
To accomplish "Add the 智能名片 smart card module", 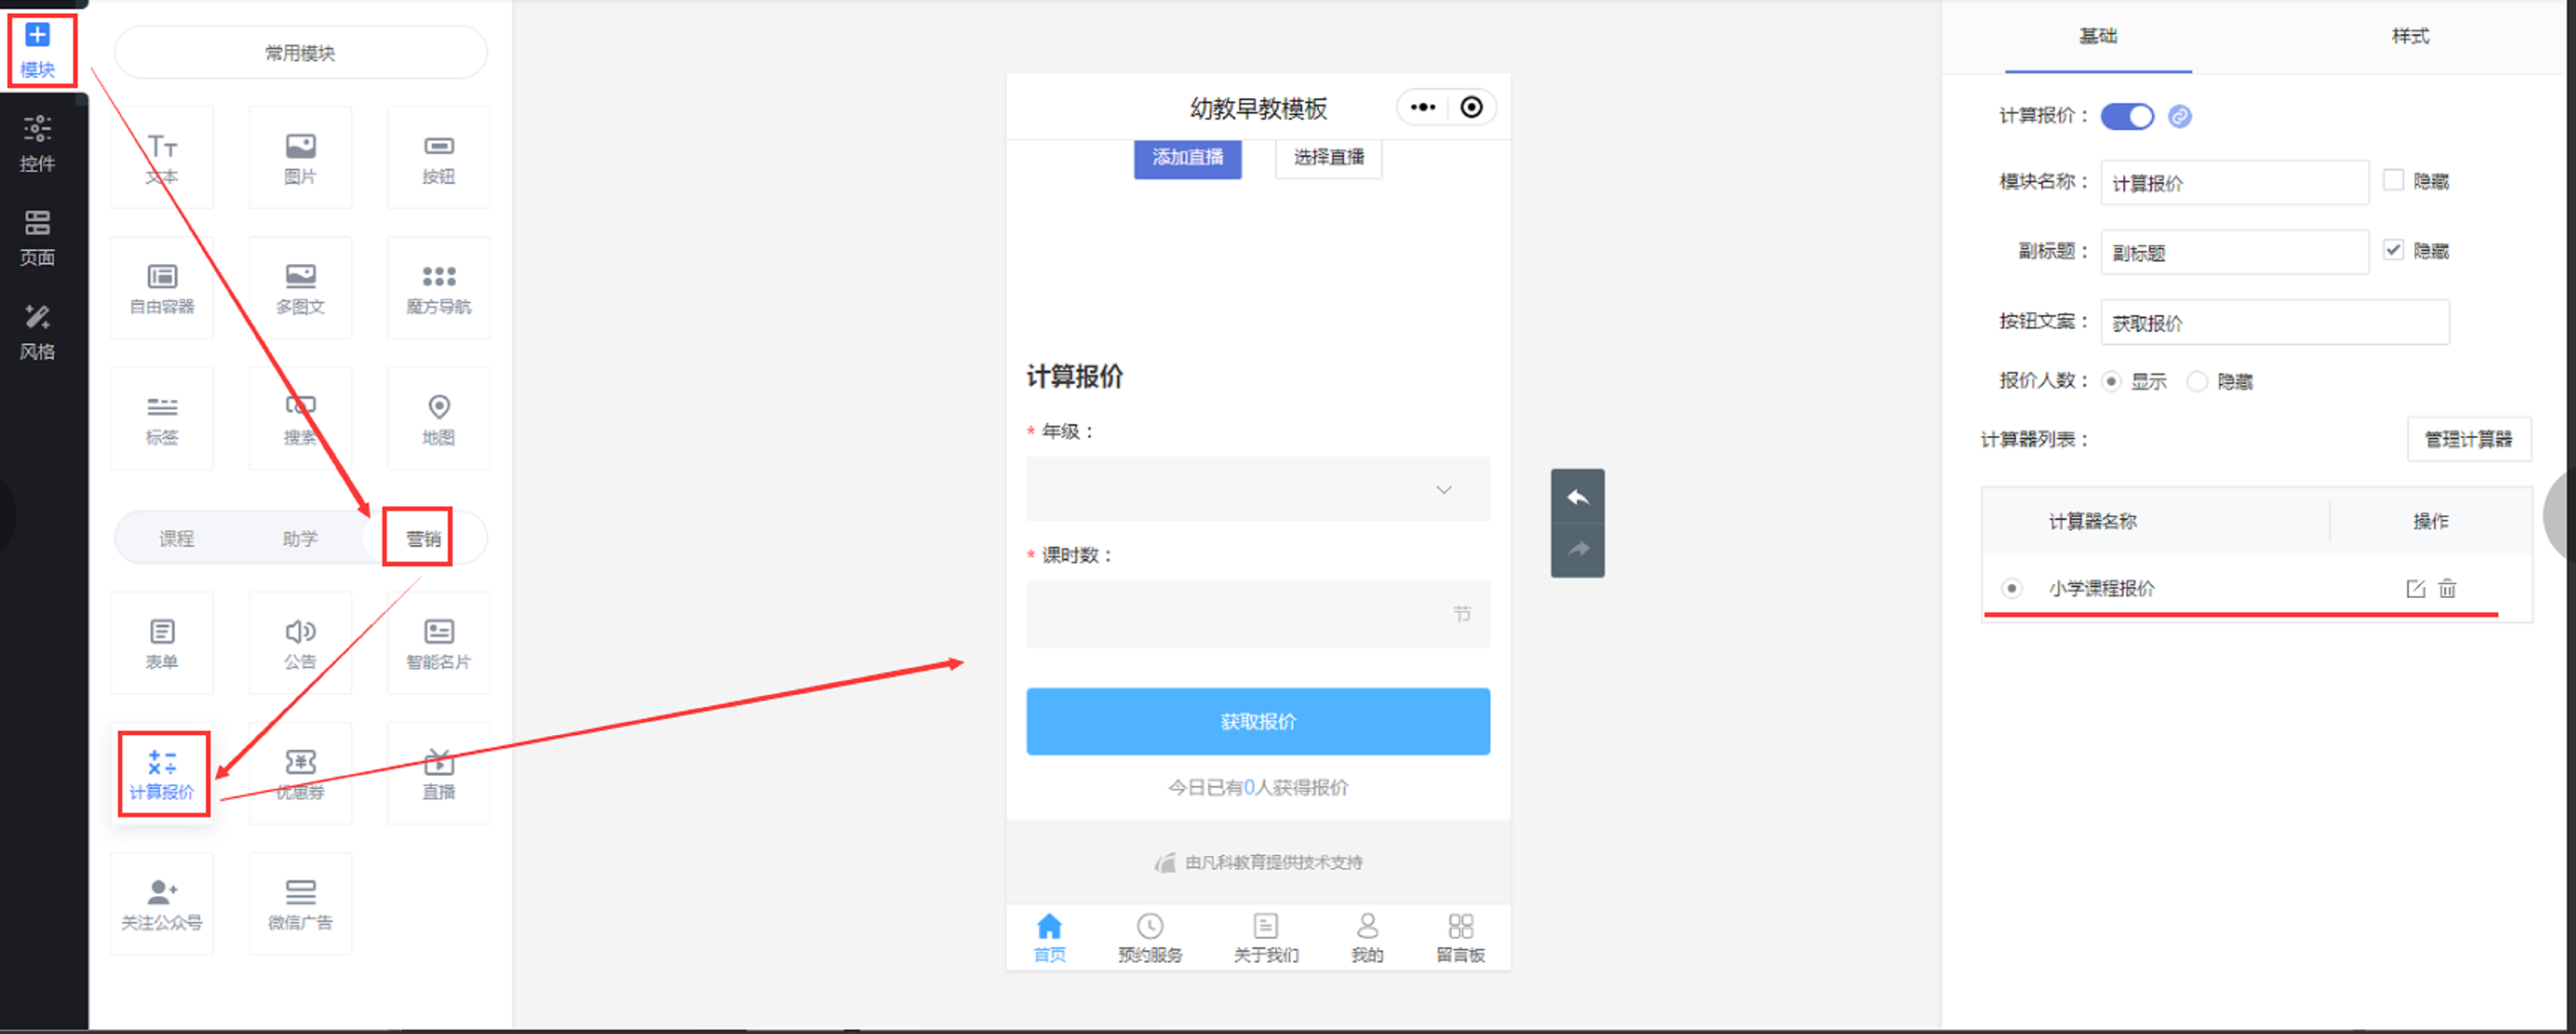I will click(x=438, y=643).
